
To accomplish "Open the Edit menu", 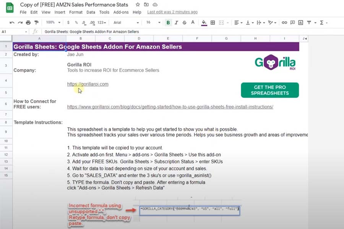I will 34,12.
